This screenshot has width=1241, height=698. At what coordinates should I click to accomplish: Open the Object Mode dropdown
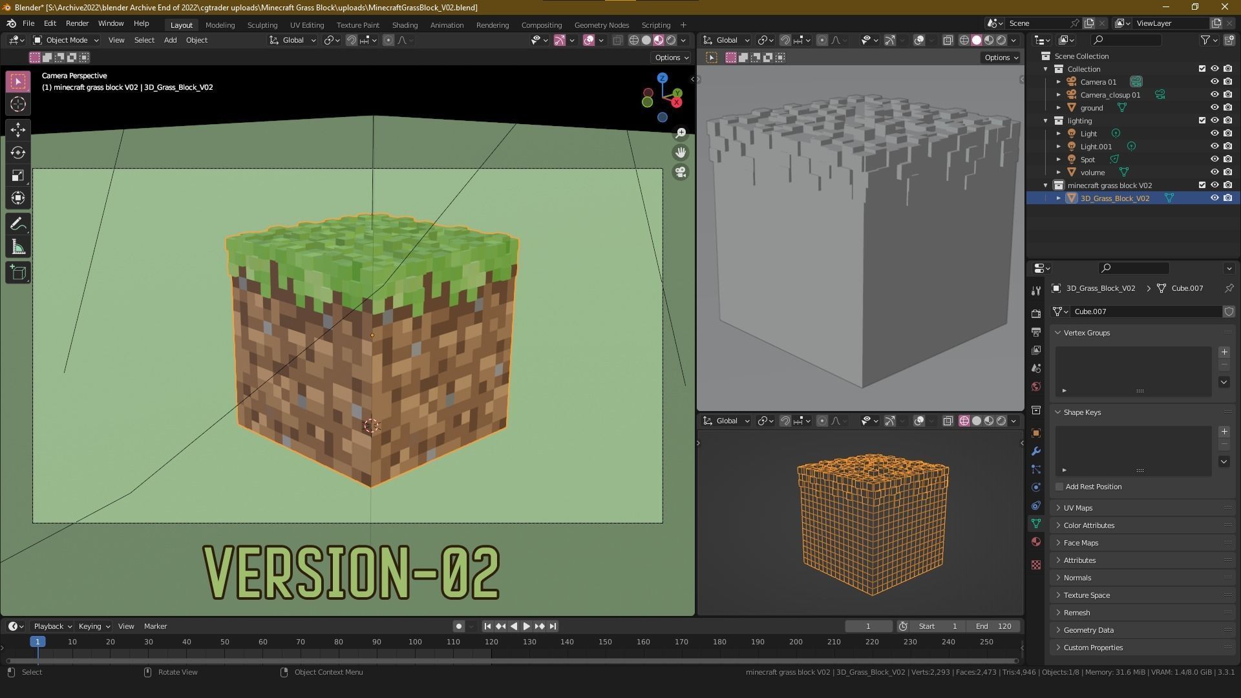pyautogui.click(x=66, y=40)
